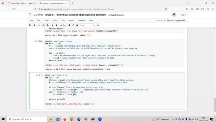Expand the list all tabs chevron
The height and width of the screenshot is (122, 216).
[188, 3]
